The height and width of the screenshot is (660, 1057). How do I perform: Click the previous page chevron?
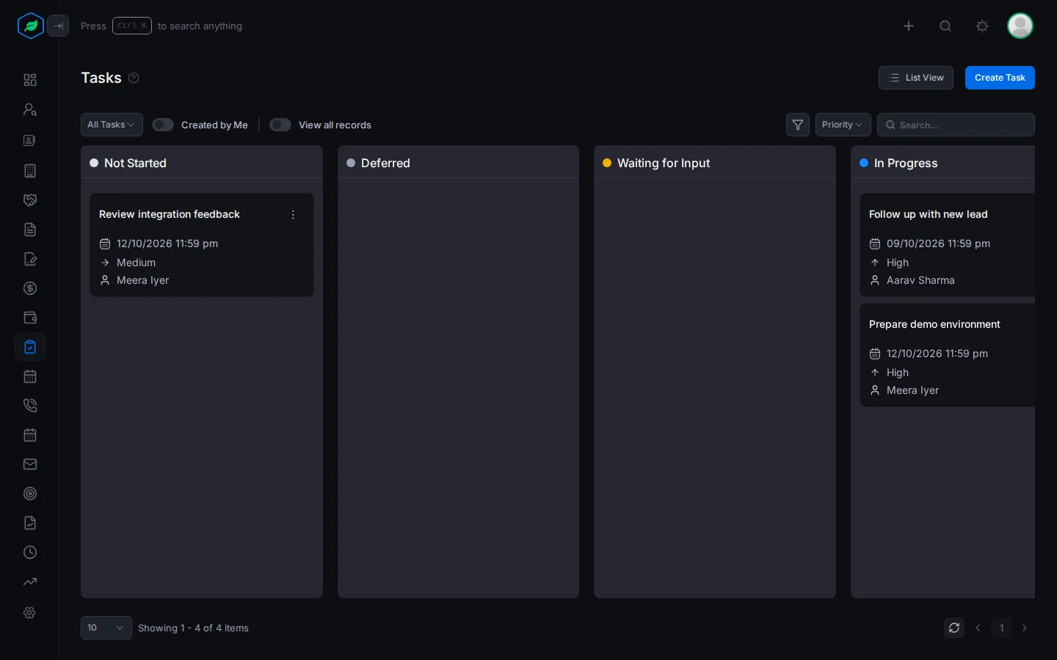click(x=978, y=628)
